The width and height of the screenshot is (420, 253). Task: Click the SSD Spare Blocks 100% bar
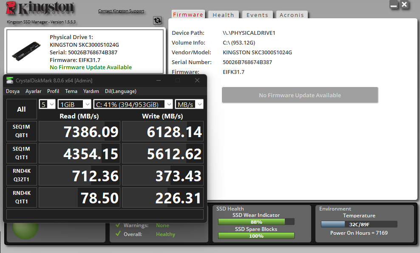pos(256,236)
